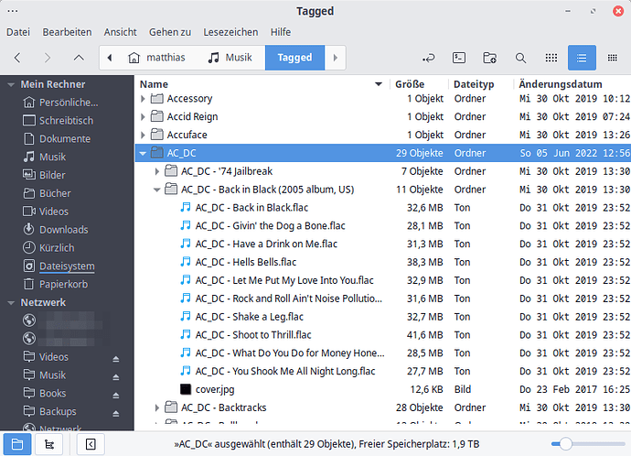Open the Datei menu
The height and width of the screenshot is (456, 631).
click(x=18, y=32)
